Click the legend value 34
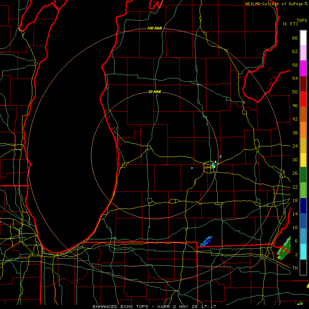309x309 pixels. pos(295,146)
